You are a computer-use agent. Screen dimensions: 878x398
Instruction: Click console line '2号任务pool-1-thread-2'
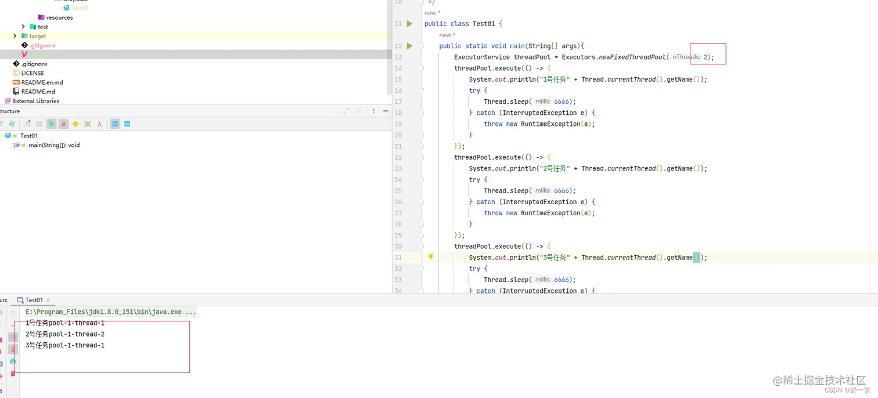65,334
